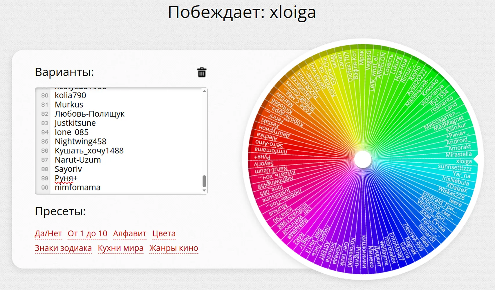Click the ARHELON wheel segment
Screen dimensions: 495x290
[381, 65]
